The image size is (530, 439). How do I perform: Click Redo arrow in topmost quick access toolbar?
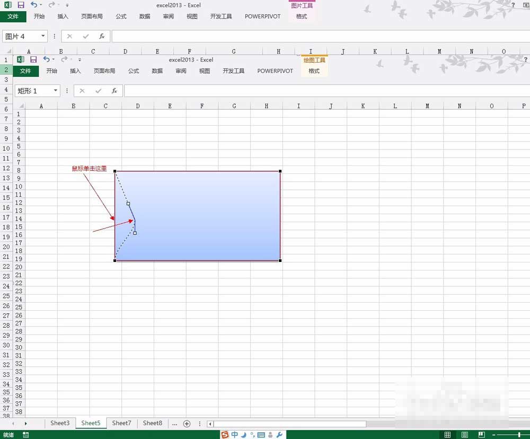51,5
